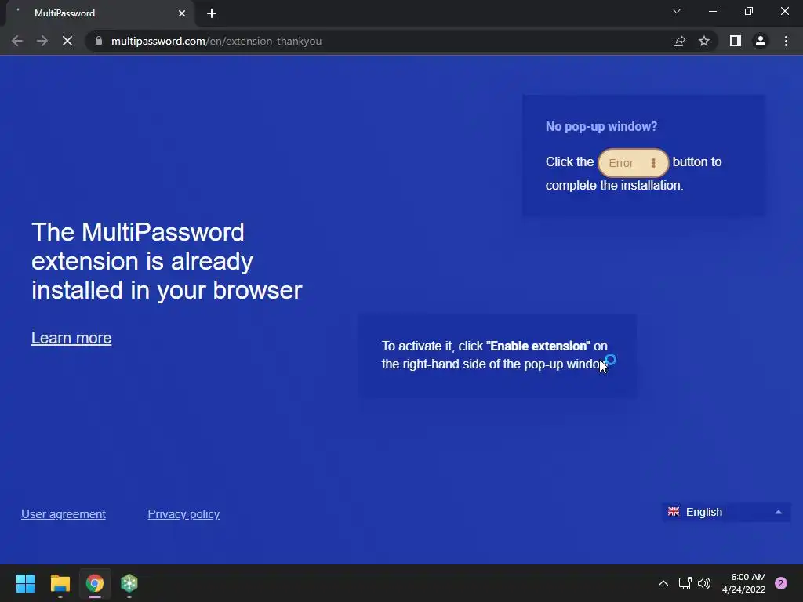Expand the English language selector
Viewport: 803px width, 602px height.
pyautogui.click(x=726, y=512)
